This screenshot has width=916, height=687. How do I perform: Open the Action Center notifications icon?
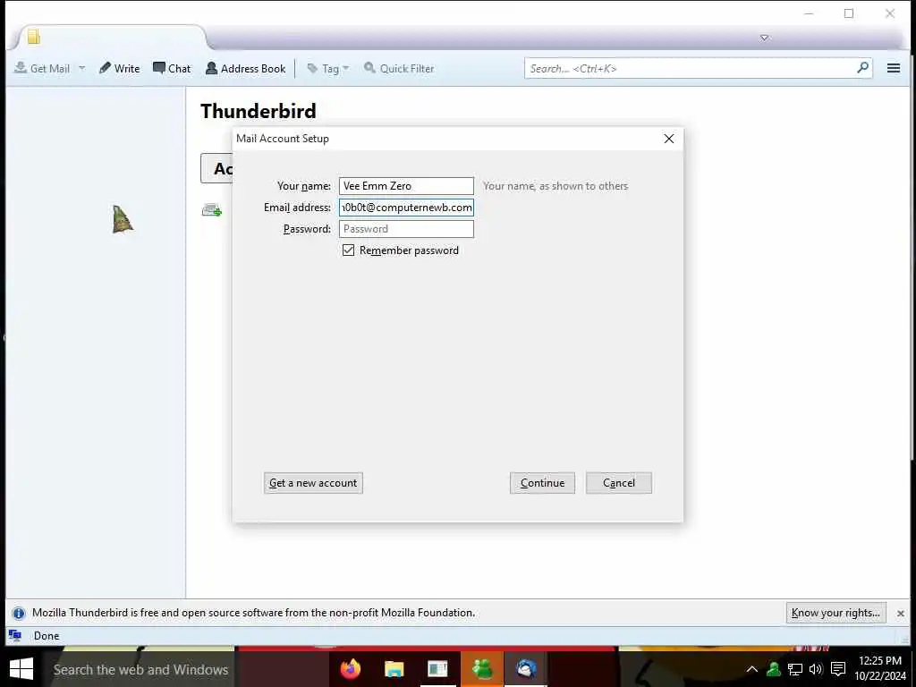coord(838,669)
